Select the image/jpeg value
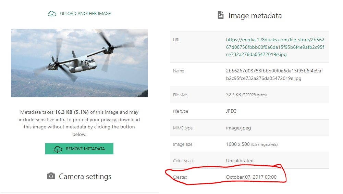 click(238, 128)
